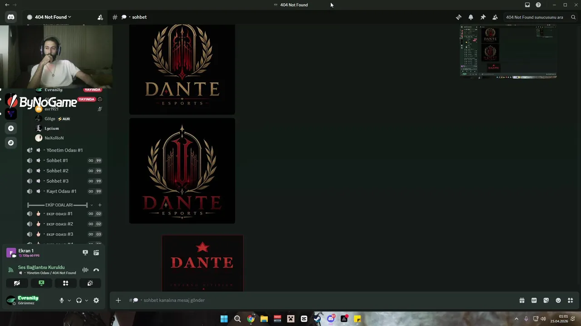Open File Explorer from the taskbar
Image resolution: width=581 pixels, height=326 pixels.
pos(264,319)
